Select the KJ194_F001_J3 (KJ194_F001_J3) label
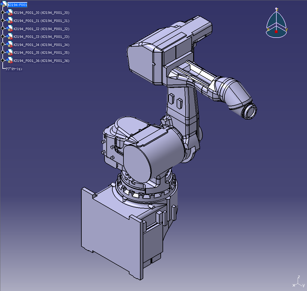 [41, 37]
